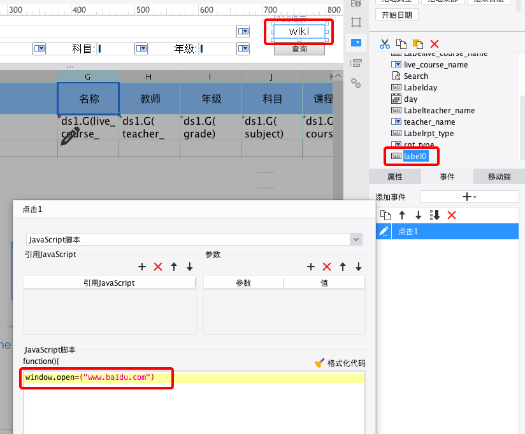Switch to the 事件 tab
Image resolution: width=525 pixels, height=434 pixels.
(447, 176)
